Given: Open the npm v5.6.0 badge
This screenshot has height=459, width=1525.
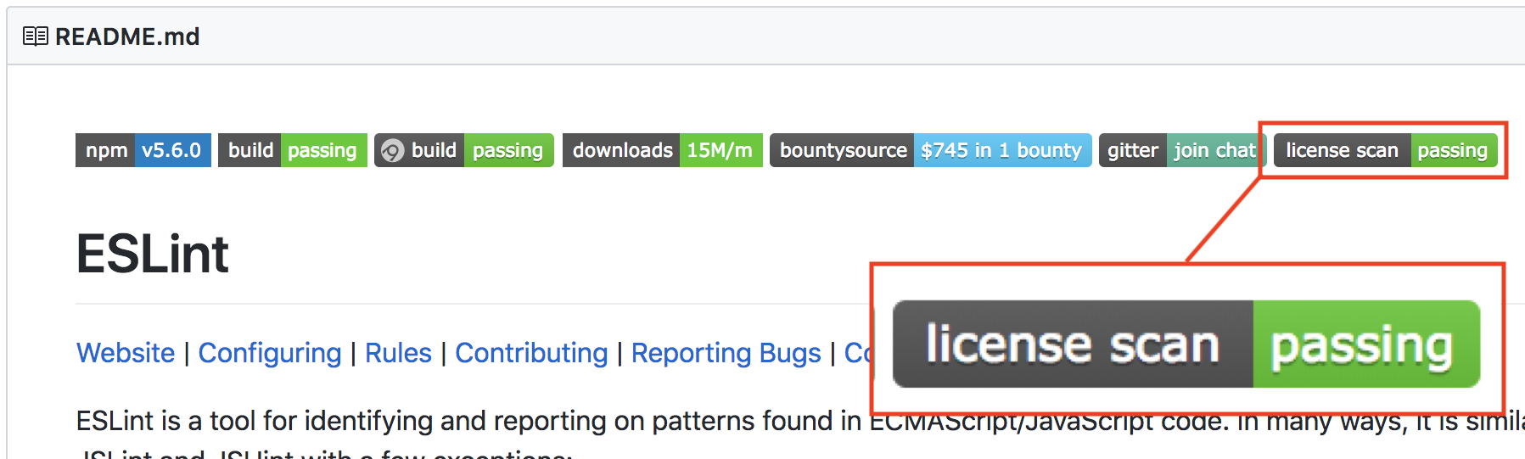Looking at the screenshot, I should [x=143, y=150].
